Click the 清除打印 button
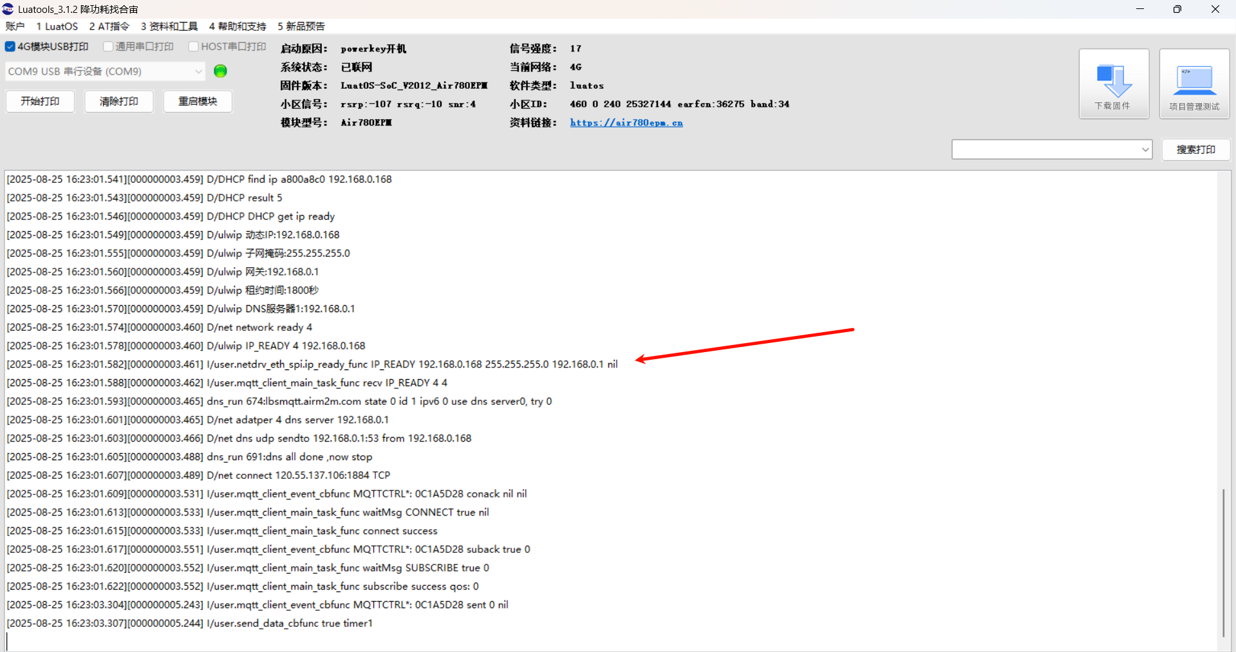This screenshot has width=1236, height=652. [119, 102]
